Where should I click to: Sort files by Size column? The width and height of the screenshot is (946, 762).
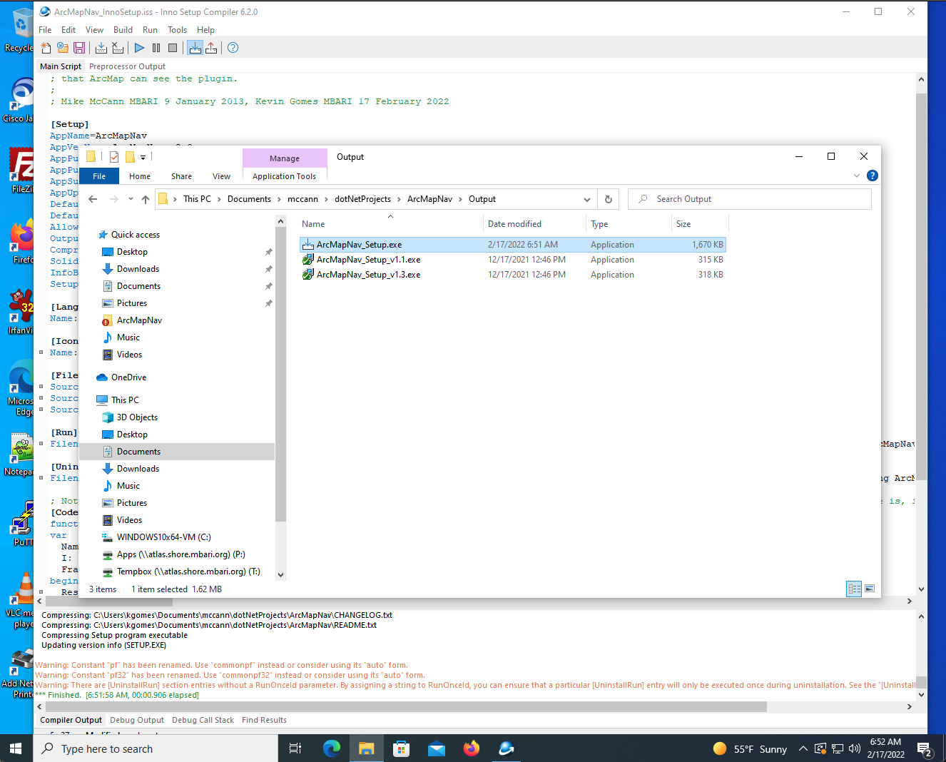coord(699,224)
